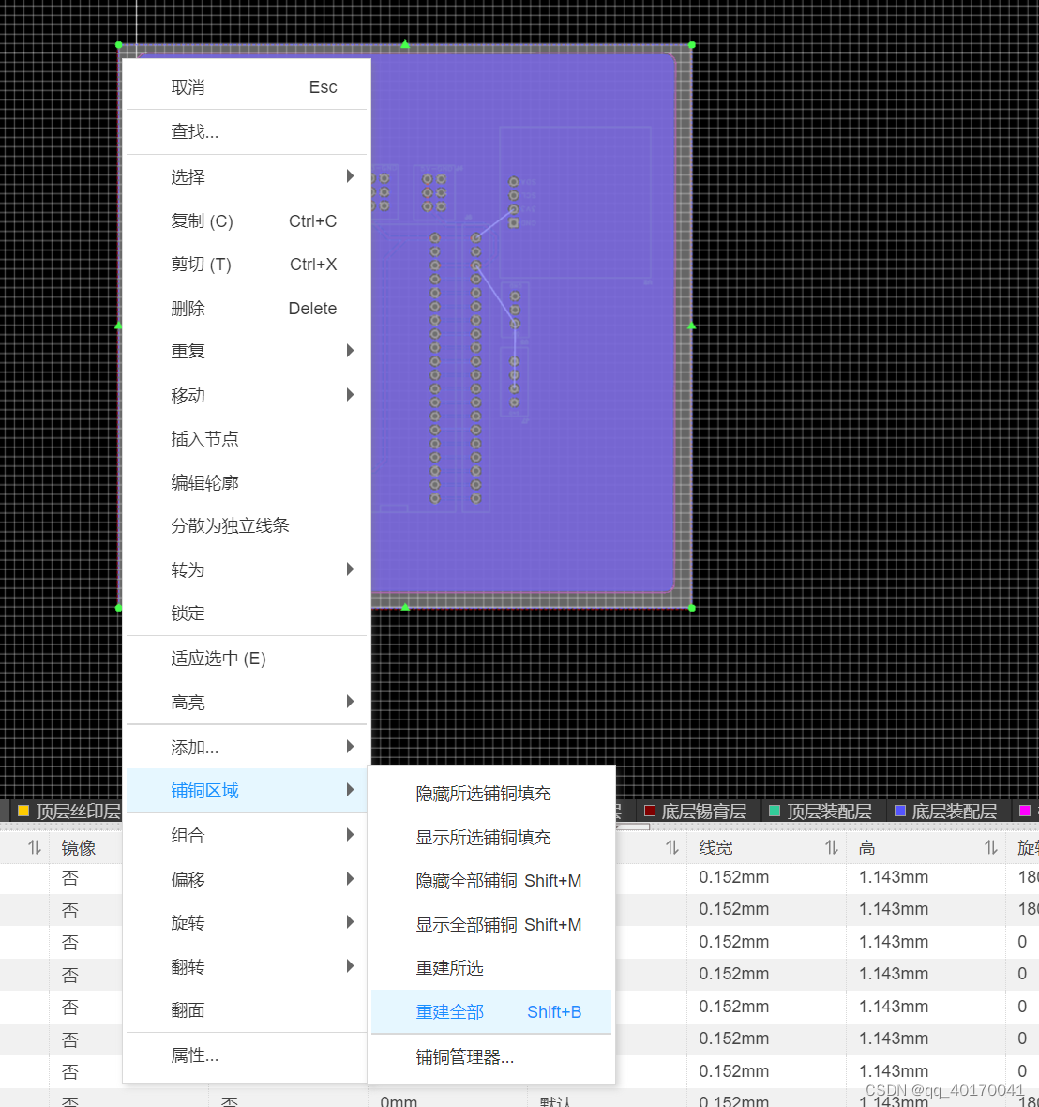Click first 1.143mm cell in 高 column

pyautogui.click(x=894, y=877)
